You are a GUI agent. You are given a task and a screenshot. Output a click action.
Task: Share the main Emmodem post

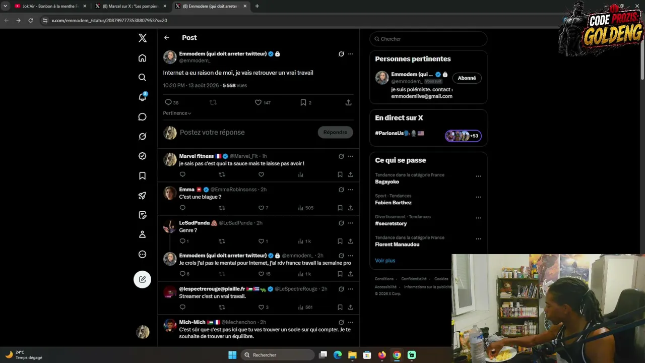(348, 102)
